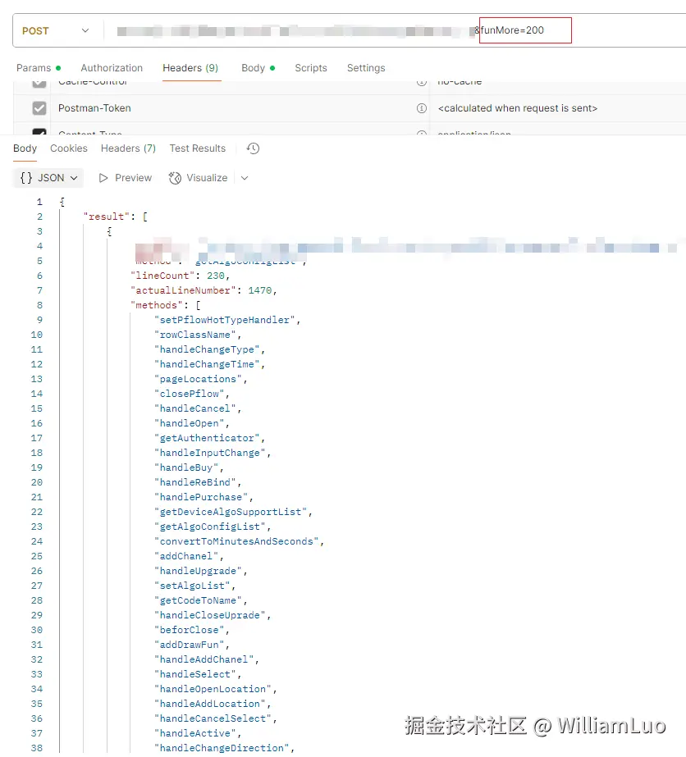
Task: Expand the Visualize options chevron
Action: tap(245, 178)
